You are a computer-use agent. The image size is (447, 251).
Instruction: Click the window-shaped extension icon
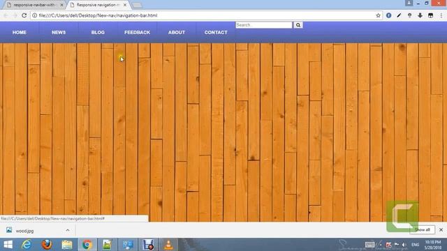point(431,15)
